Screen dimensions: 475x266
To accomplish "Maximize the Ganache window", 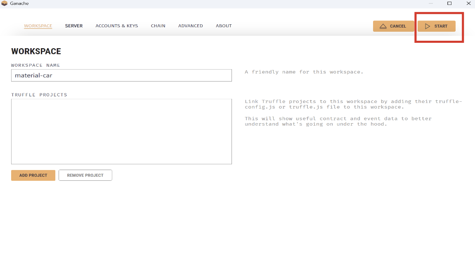I will pyautogui.click(x=449, y=3).
